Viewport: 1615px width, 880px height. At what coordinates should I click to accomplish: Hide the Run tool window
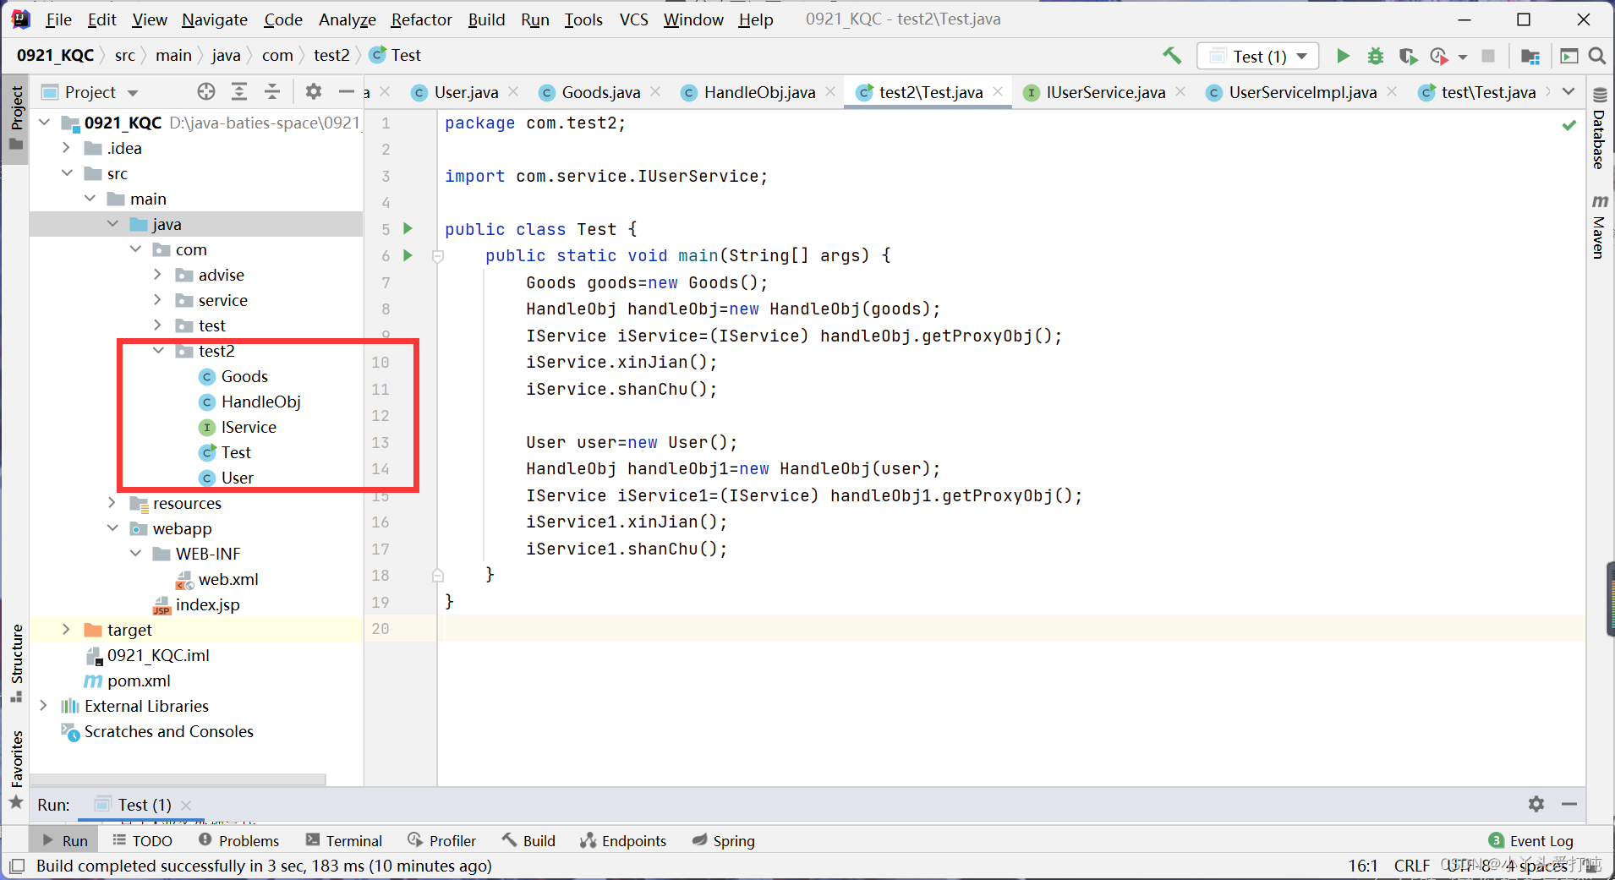point(1569,804)
